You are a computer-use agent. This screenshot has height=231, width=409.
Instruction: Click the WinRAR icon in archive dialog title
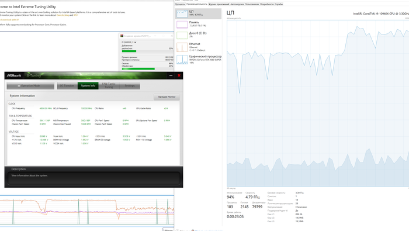click(x=122, y=36)
